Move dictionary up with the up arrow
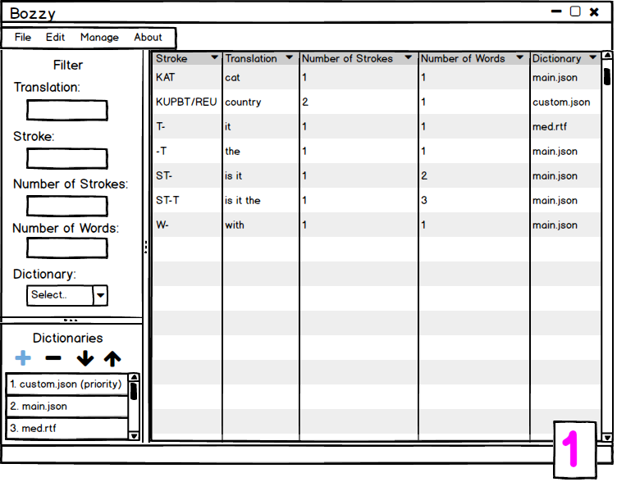The width and height of the screenshot is (617, 482). pyautogui.click(x=112, y=358)
